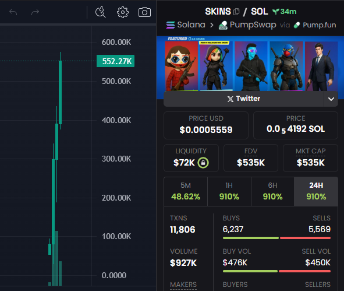
Task: Click the MAKERS label
Action: pos(183,285)
